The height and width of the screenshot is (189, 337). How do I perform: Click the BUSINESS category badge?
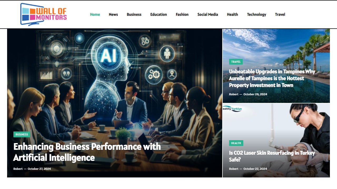(22, 134)
